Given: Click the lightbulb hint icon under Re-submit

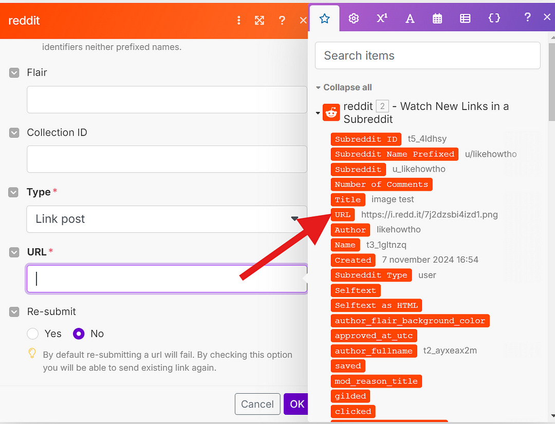Looking at the screenshot, I should click(x=32, y=353).
